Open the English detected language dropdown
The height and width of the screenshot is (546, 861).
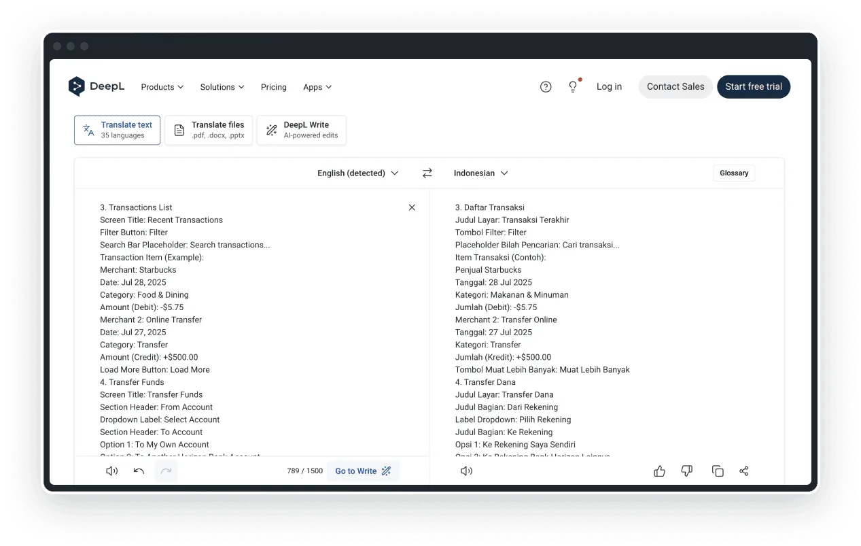point(357,173)
